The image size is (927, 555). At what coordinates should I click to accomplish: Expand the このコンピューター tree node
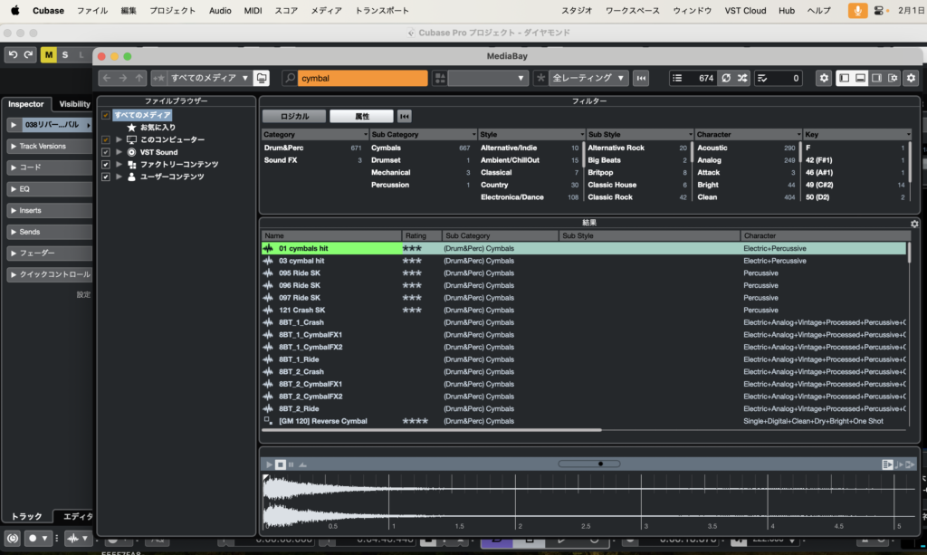tap(119, 140)
